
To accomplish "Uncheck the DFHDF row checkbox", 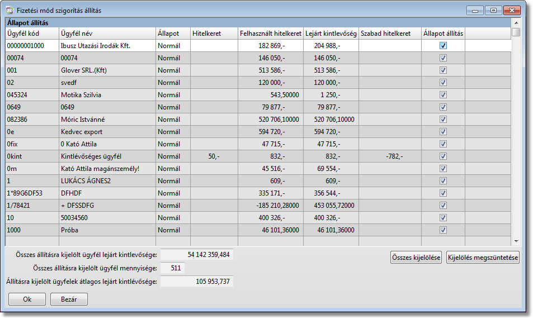I will click(443, 193).
